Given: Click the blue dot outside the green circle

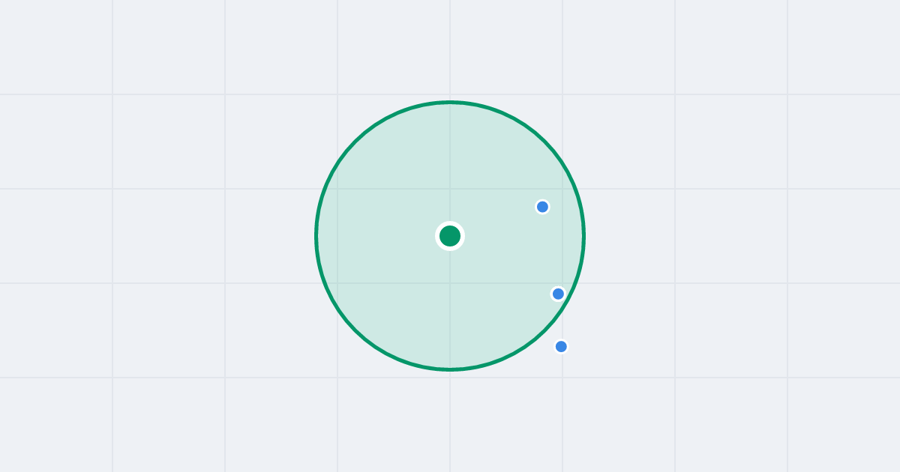Looking at the screenshot, I should [x=561, y=346].
